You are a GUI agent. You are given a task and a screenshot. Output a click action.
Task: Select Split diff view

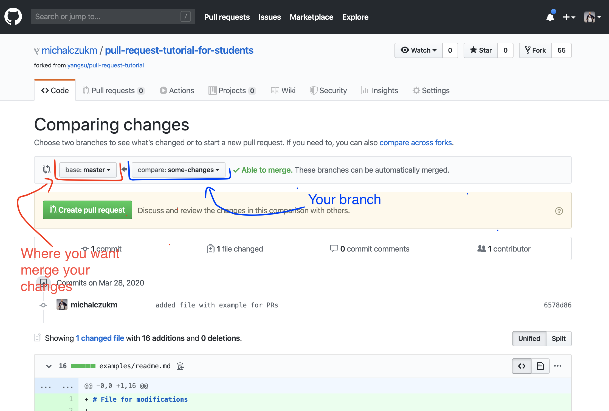click(x=559, y=339)
